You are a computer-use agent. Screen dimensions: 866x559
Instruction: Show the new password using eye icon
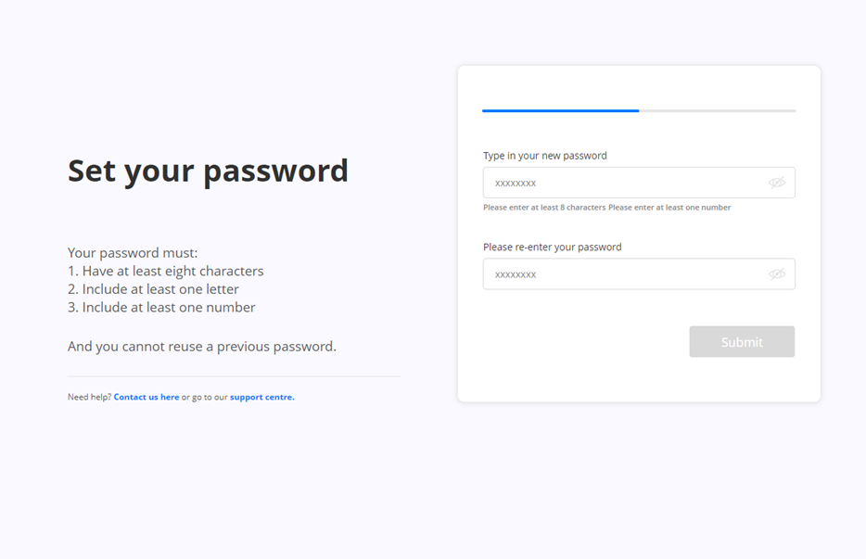pos(777,183)
